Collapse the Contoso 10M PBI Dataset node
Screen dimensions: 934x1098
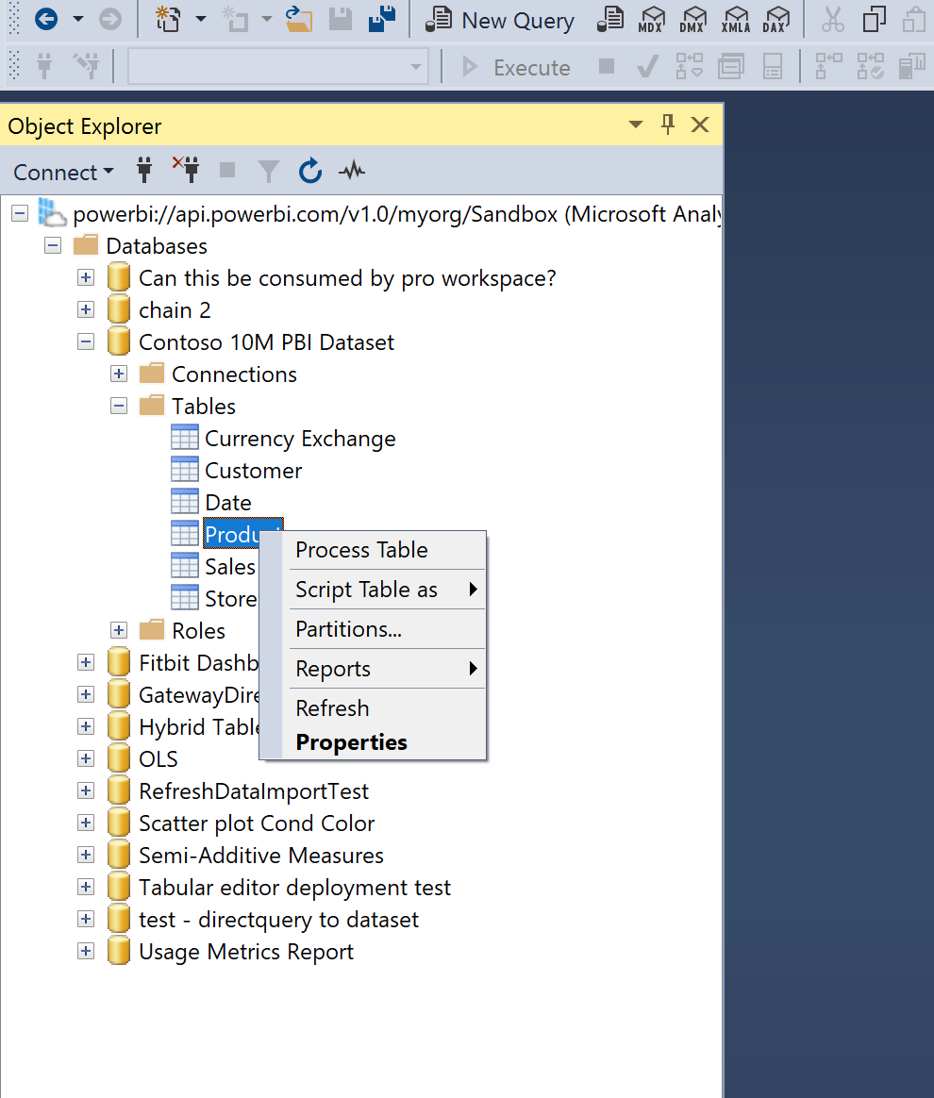(x=86, y=342)
